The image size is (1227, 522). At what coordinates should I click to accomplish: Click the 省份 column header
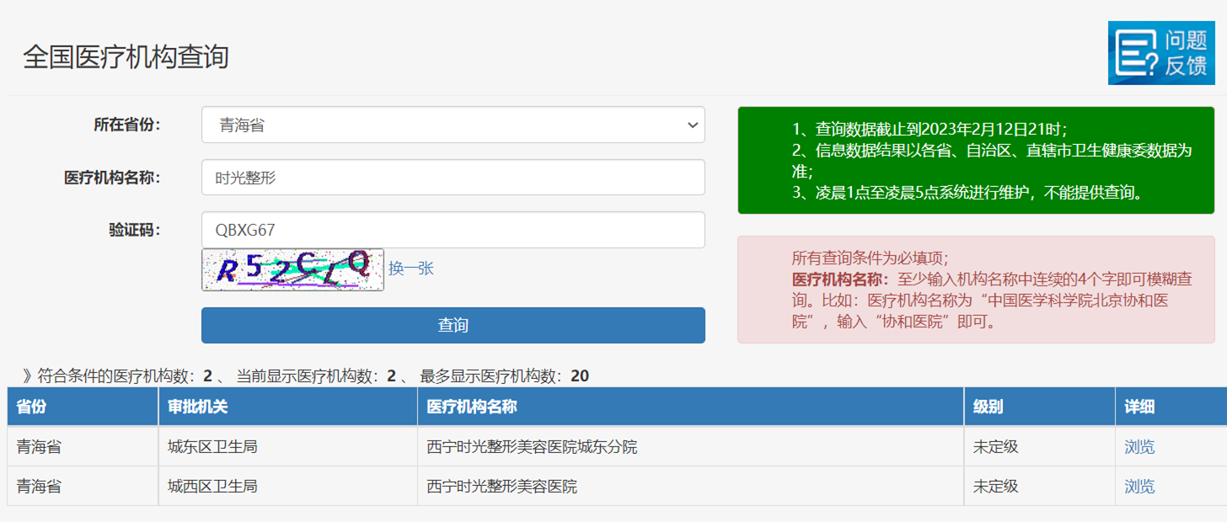point(83,407)
